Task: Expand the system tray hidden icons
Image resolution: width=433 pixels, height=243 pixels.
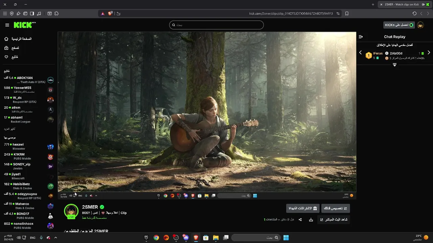Action: click(x=56, y=238)
